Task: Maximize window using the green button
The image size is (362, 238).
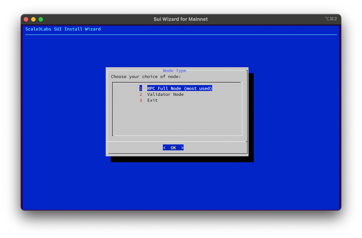Action: [x=41, y=19]
